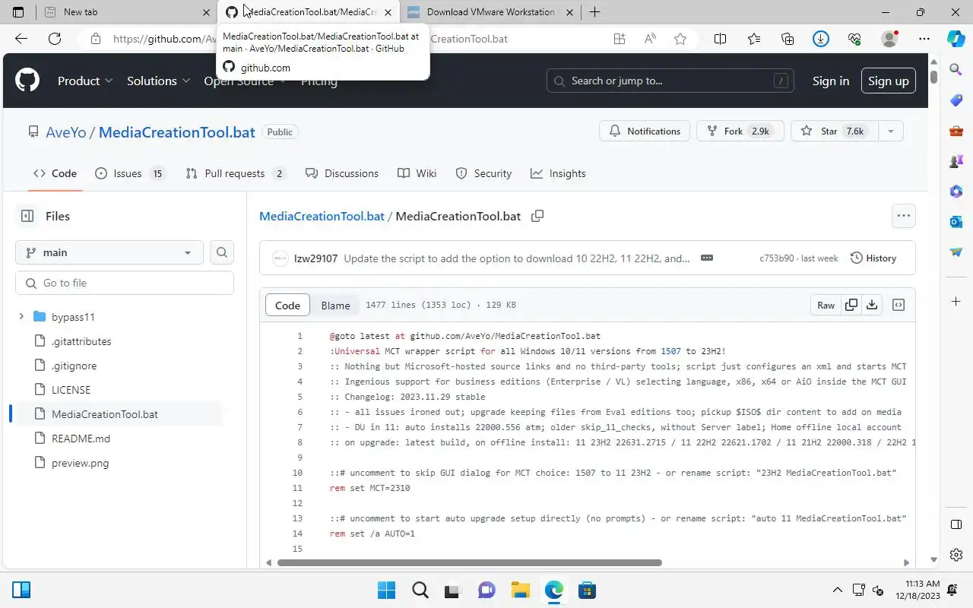Open README.md in file tree
The width and height of the screenshot is (973, 608).
(x=81, y=439)
